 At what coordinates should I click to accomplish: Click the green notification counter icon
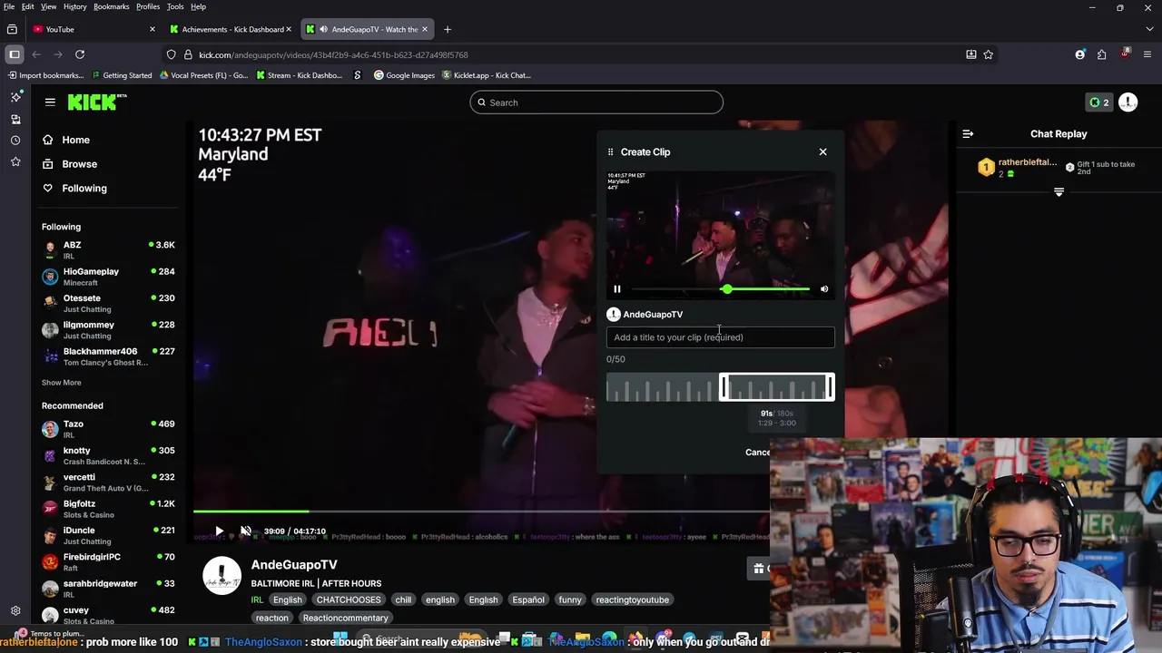click(1099, 102)
